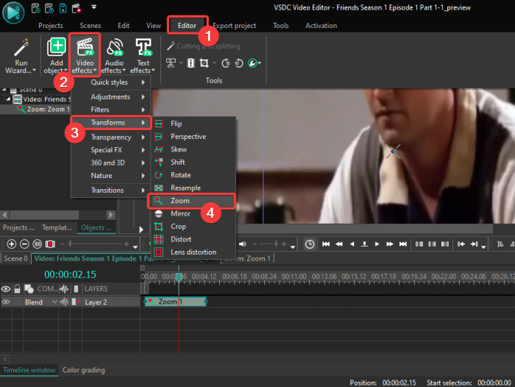Image resolution: width=515 pixels, height=387 pixels.
Task: Choose the Rotate transform effect
Action: [193, 175]
